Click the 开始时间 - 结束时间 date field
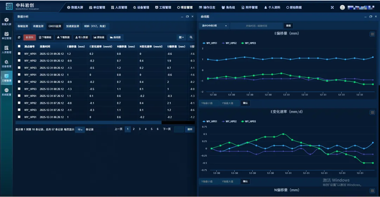The height and width of the screenshot is (197, 380). click(x=256, y=26)
